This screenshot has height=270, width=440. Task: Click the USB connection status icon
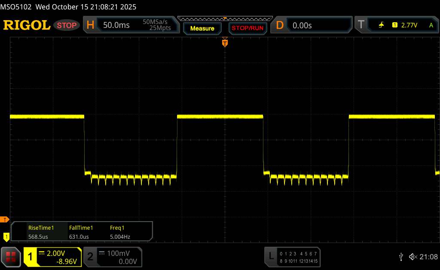click(401, 256)
